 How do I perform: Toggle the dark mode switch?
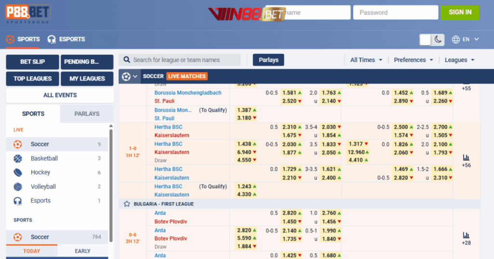point(432,39)
